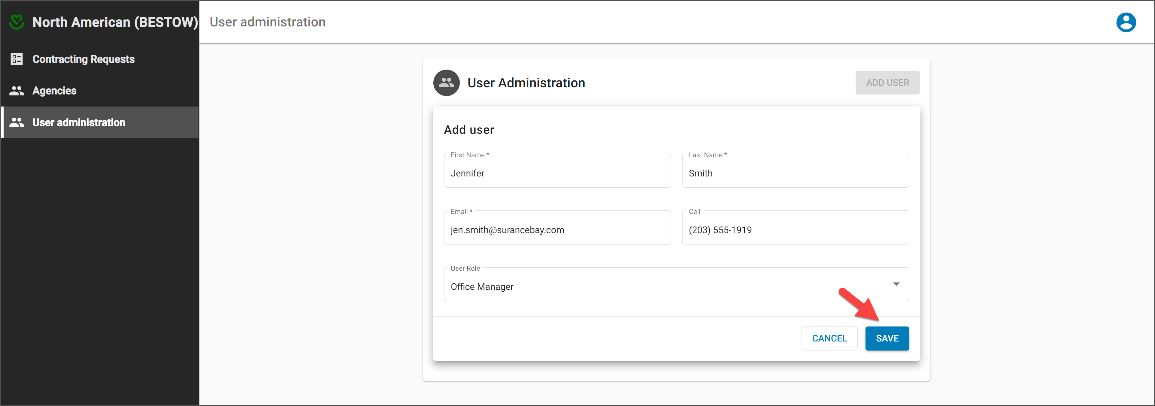
Task: Click the Contracting Requests list icon
Action: point(17,59)
